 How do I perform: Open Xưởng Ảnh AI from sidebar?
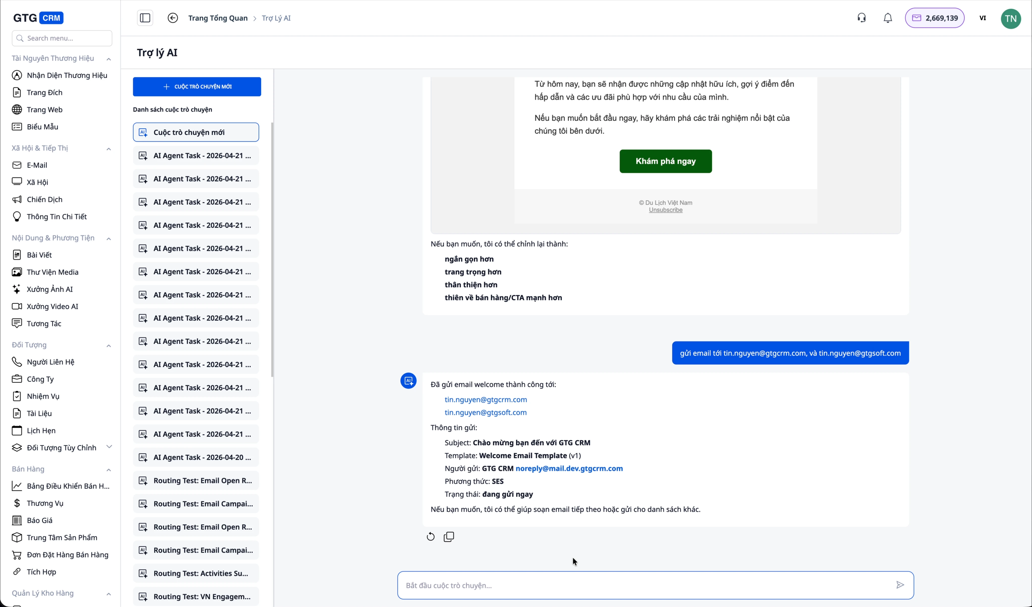(x=49, y=289)
